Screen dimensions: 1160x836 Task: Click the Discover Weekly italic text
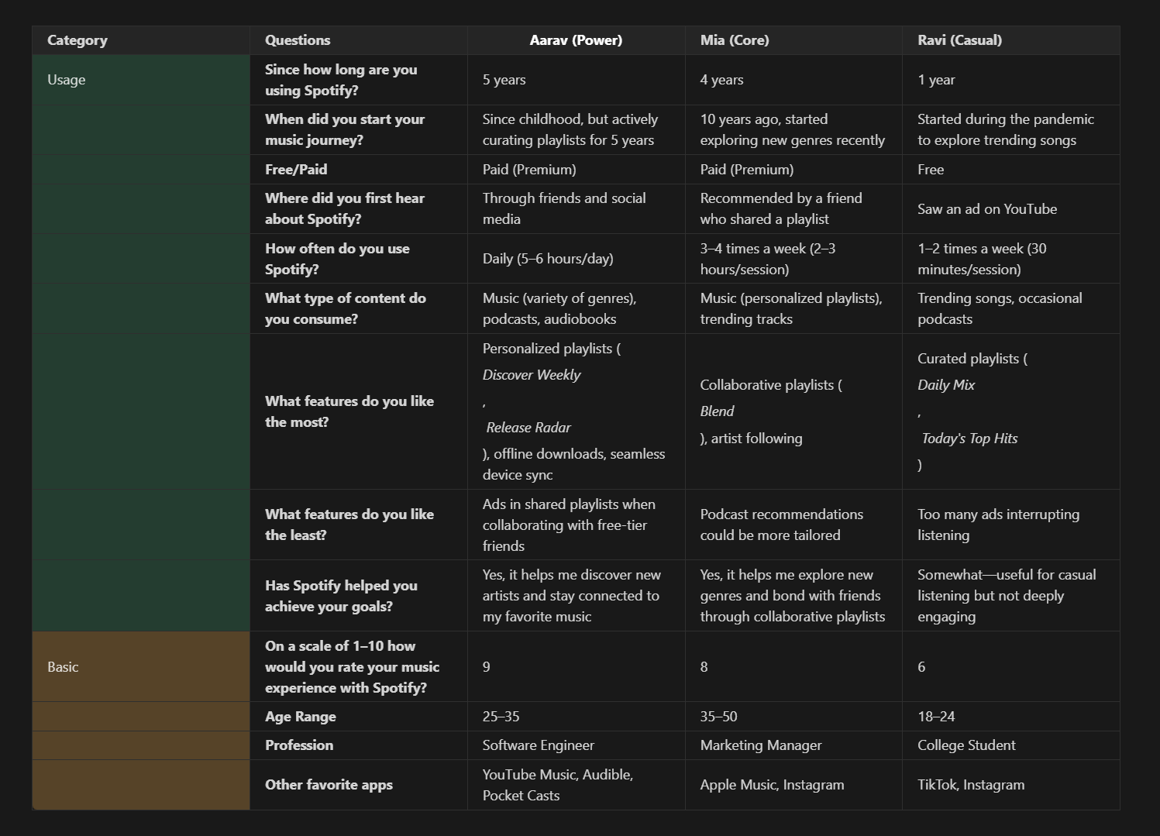[x=532, y=375]
